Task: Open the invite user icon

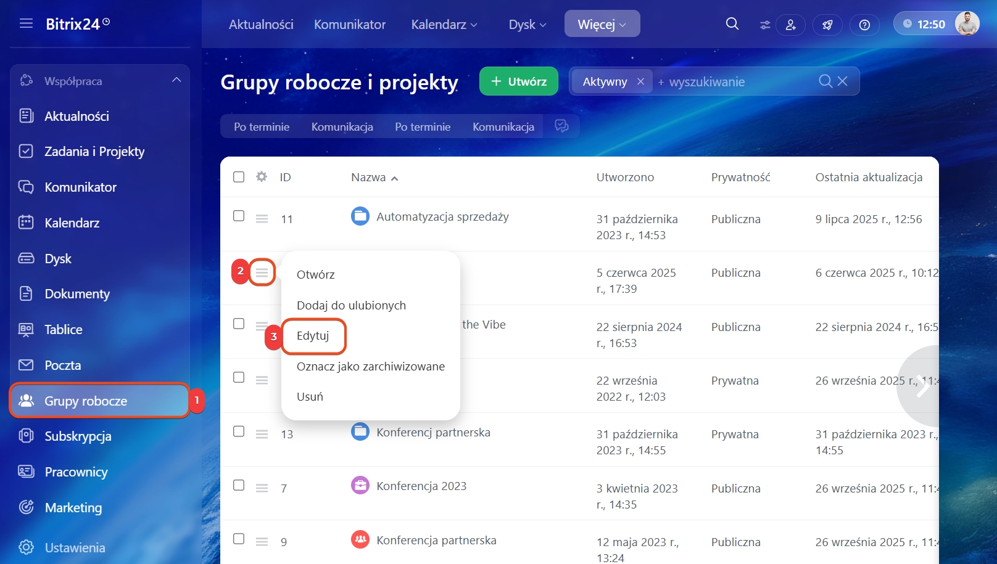Action: pyautogui.click(x=790, y=25)
